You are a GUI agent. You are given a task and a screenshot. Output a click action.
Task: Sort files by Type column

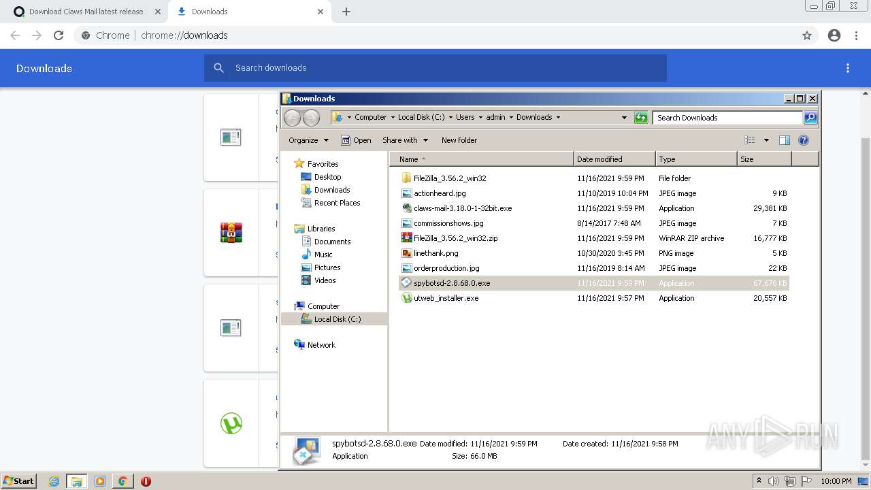click(696, 159)
